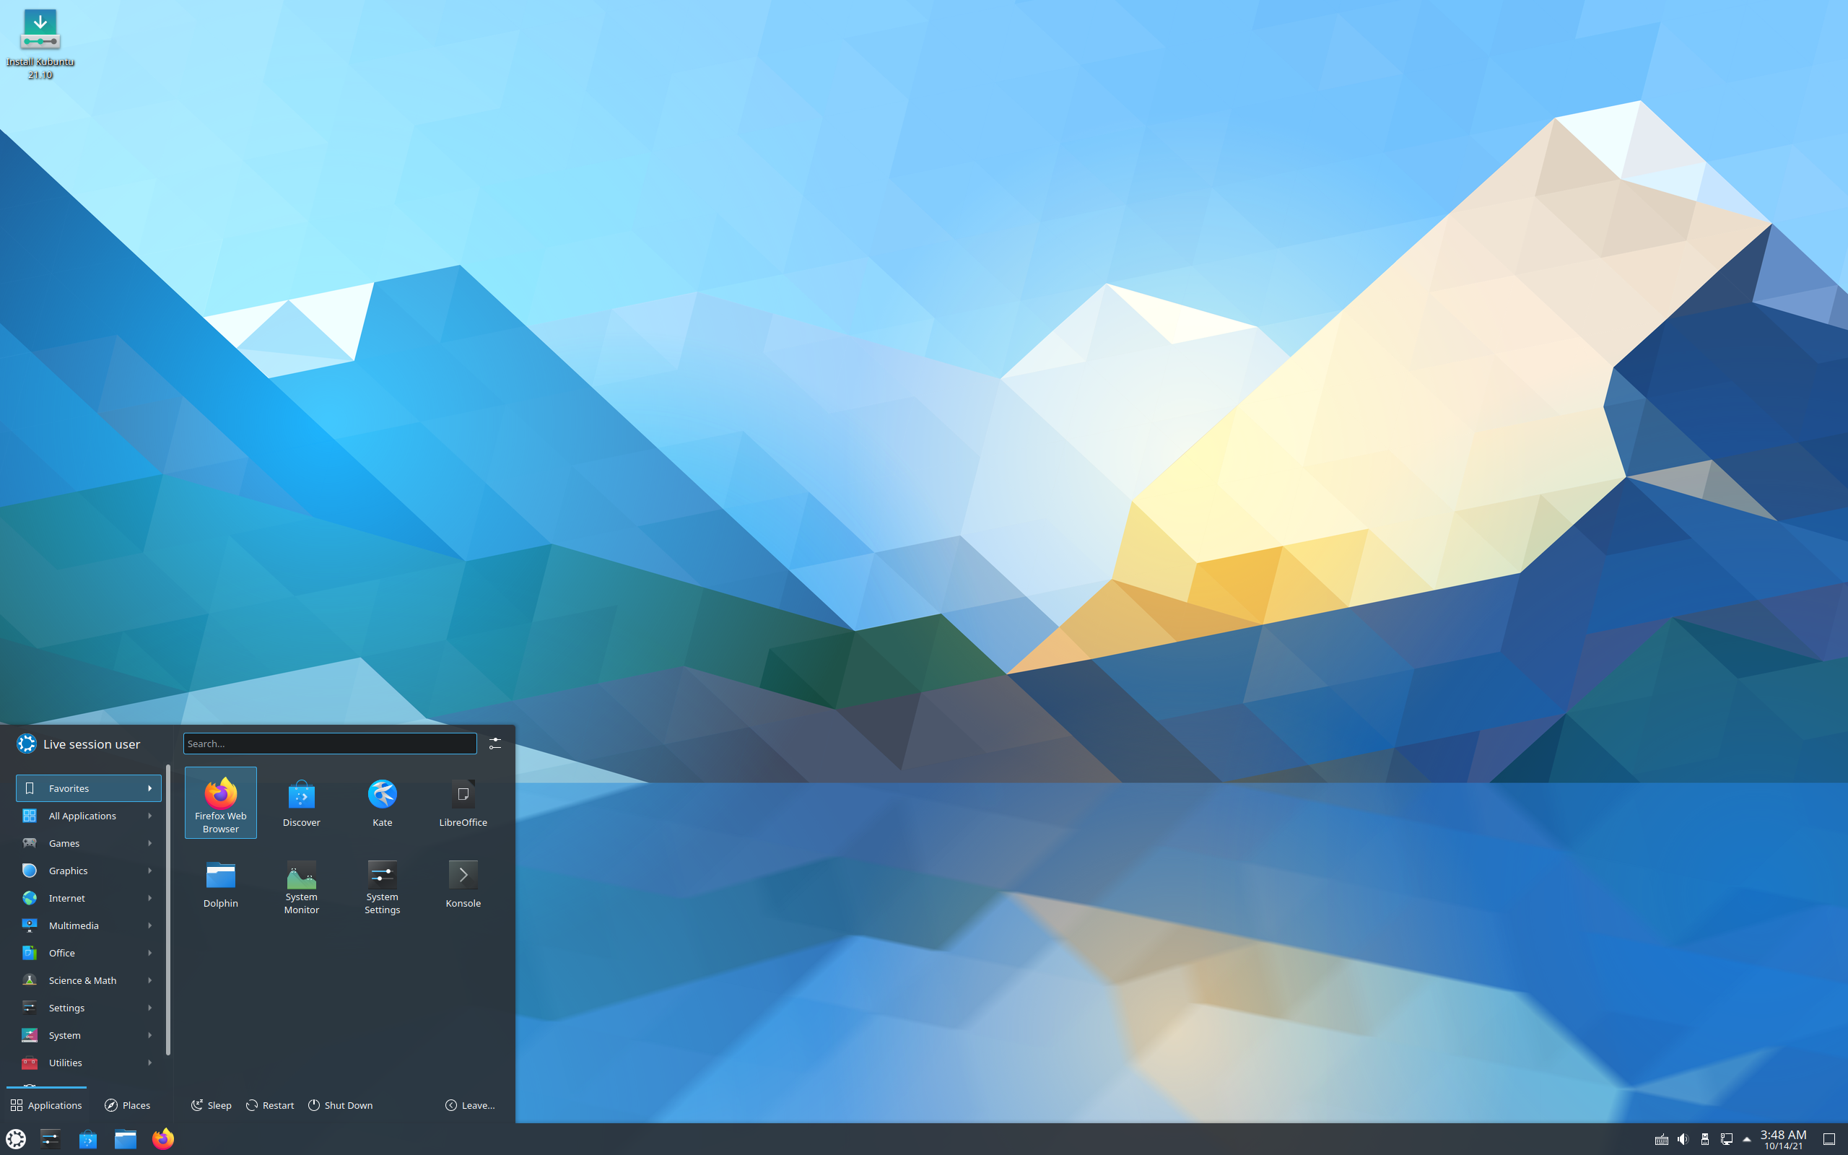Focus the launcher Search field
Screen dimensions: 1848x1155
(x=330, y=744)
